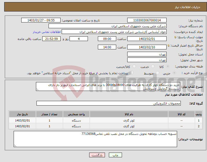Image resolution: width=207 pixels, height=162 pixels.
Task: Select the کالا radio button
Action: 168,66
